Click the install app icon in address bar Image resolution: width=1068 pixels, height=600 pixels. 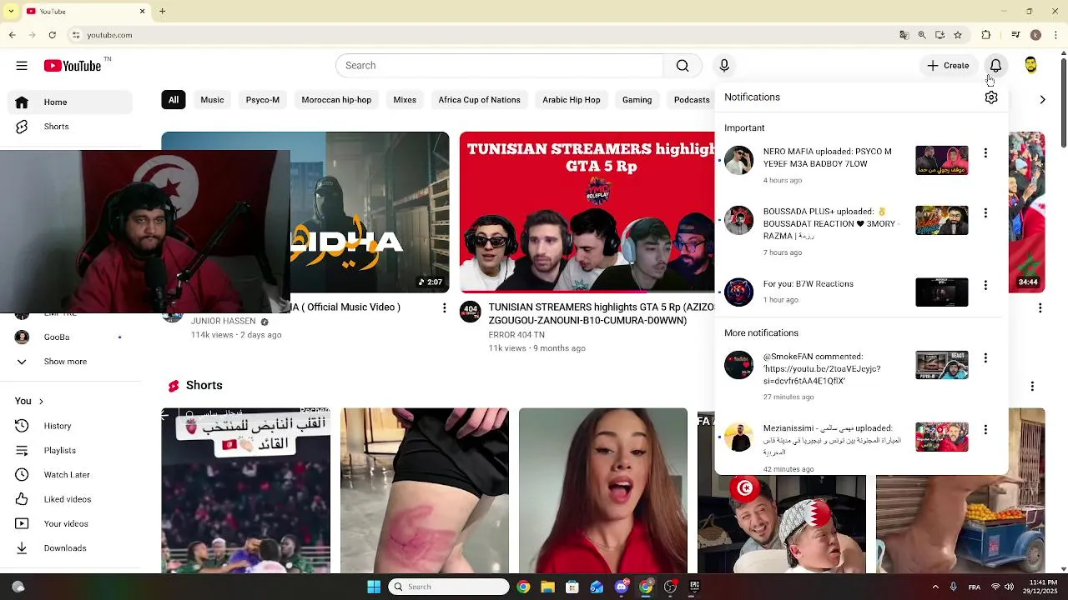pyautogui.click(x=940, y=35)
